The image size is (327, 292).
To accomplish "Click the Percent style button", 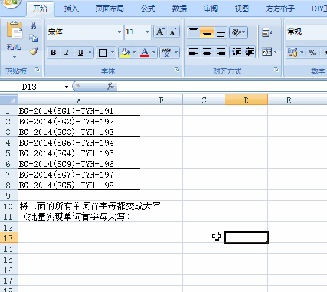I will coord(312,53).
